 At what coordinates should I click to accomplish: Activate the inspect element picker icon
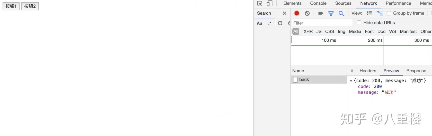pos(260,4)
